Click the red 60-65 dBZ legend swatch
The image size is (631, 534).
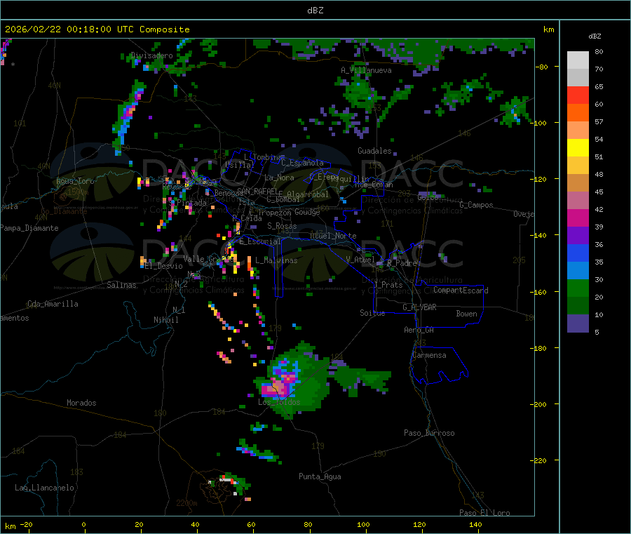click(578, 95)
